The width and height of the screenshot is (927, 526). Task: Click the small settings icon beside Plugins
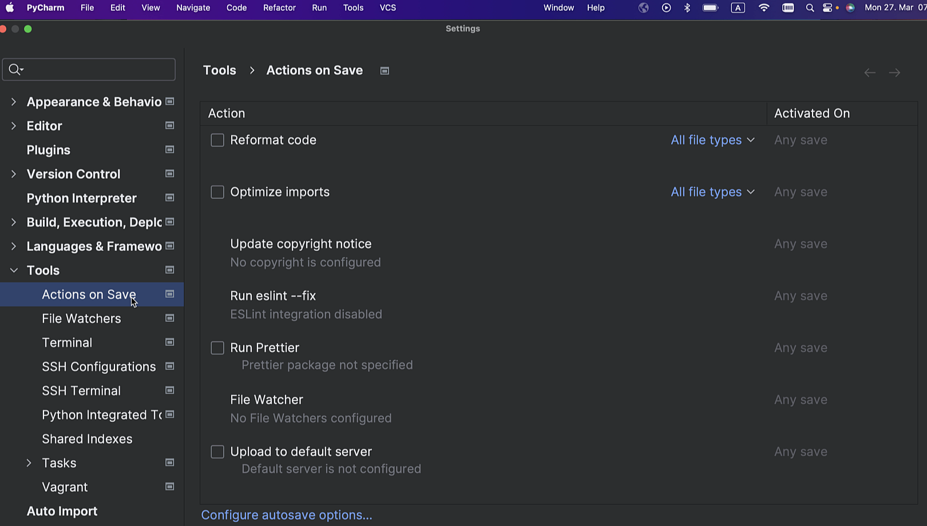coord(169,149)
